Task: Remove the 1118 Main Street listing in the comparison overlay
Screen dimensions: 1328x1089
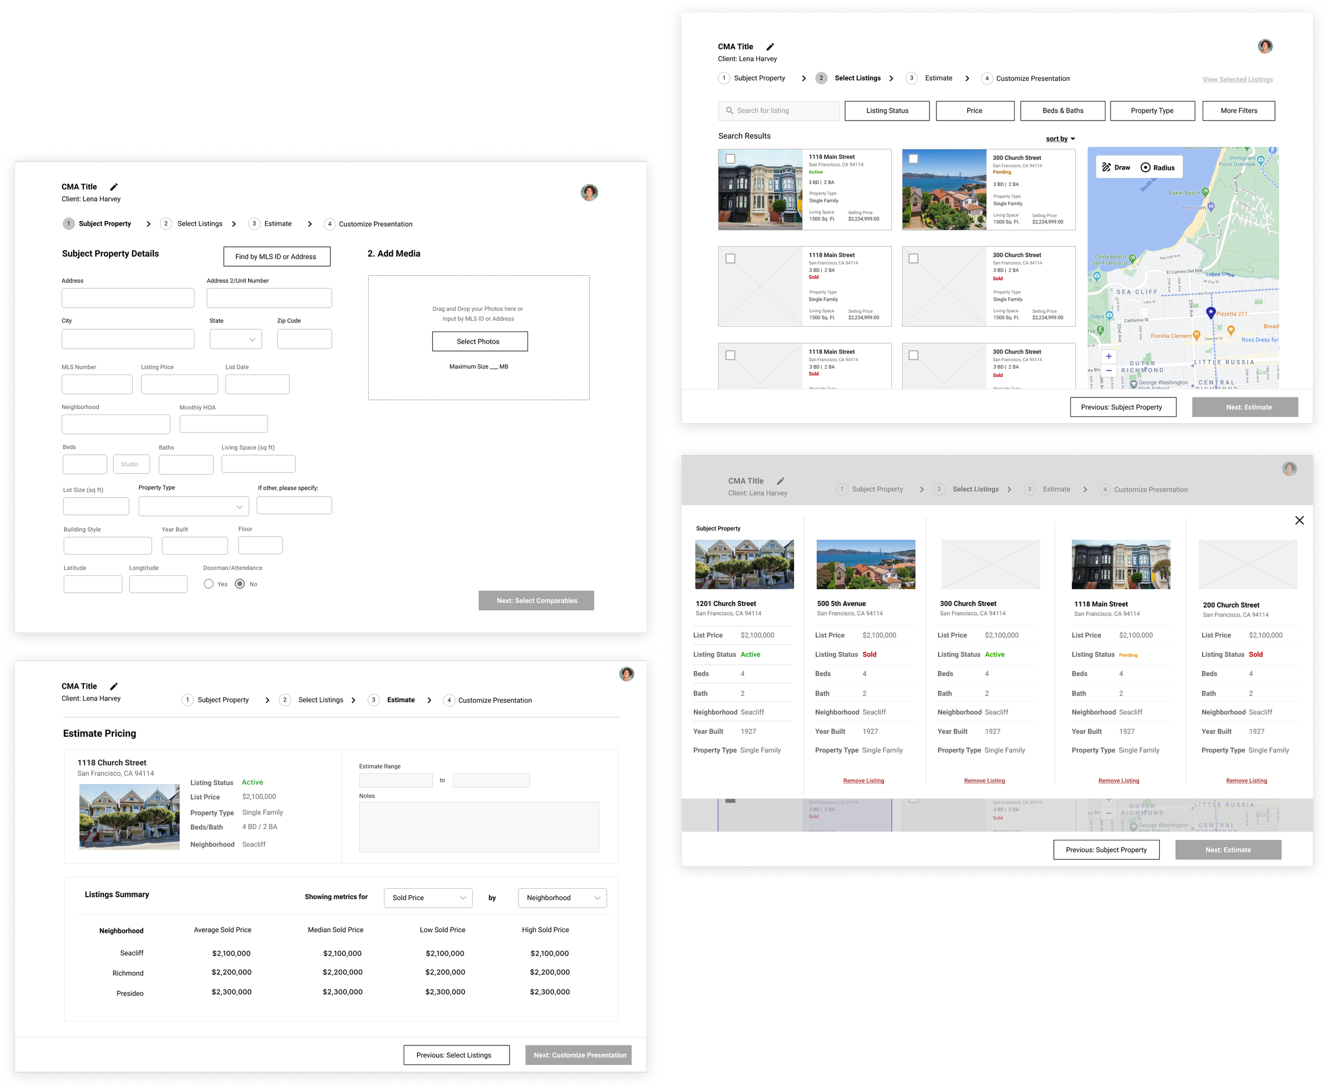Action: pyautogui.click(x=1119, y=781)
